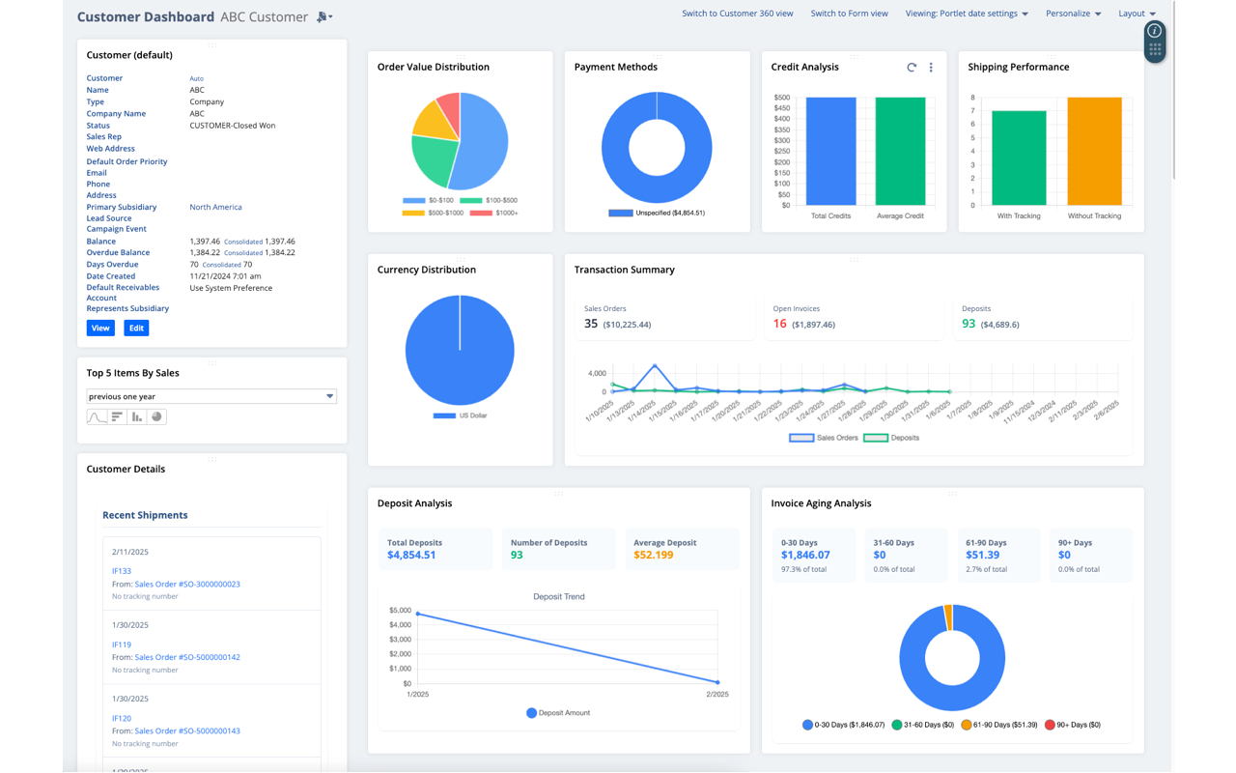
Task: Toggle the $1000+ legend entry
Action: [x=493, y=213]
